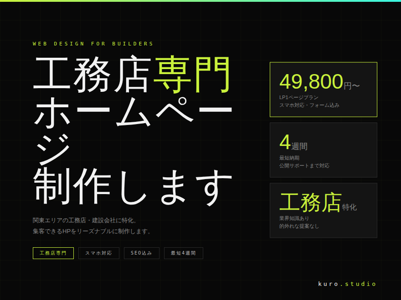This screenshot has height=300, width=401.
Task: Click the 最短納期 label
Action: [x=289, y=158]
